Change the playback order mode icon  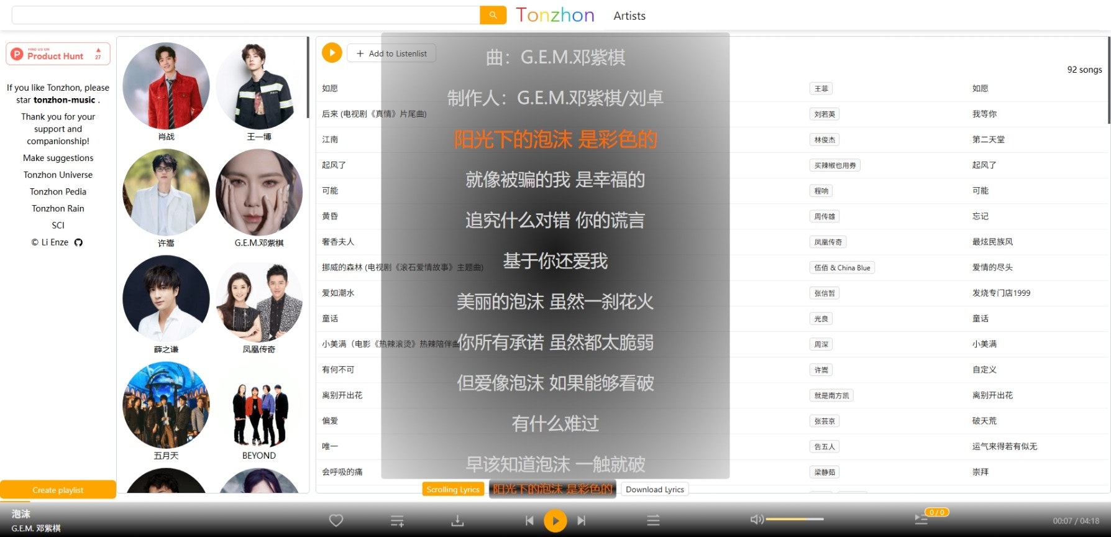pyautogui.click(x=653, y=520)
